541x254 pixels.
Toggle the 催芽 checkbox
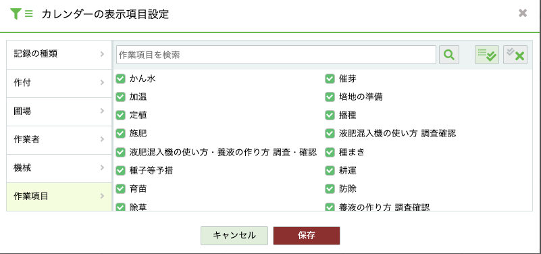tap(330, 78)
